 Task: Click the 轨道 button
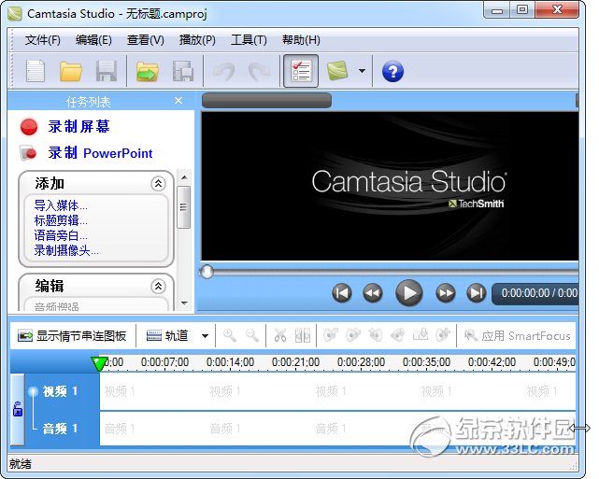[167, 336]
